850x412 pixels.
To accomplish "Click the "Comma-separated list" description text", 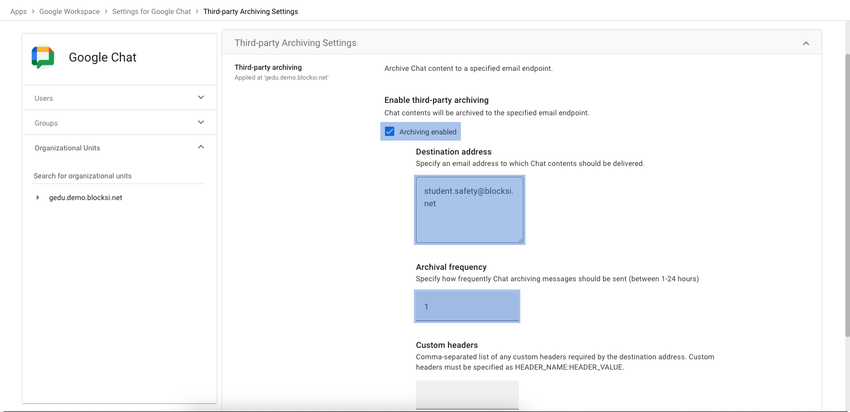I will click(565, 362).
